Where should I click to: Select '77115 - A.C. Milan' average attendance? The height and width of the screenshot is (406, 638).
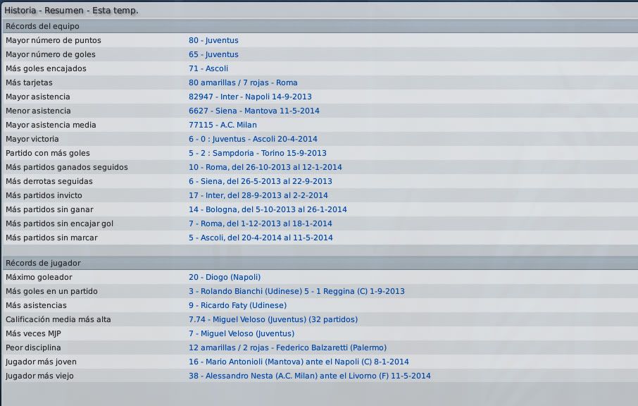(223, 125)
